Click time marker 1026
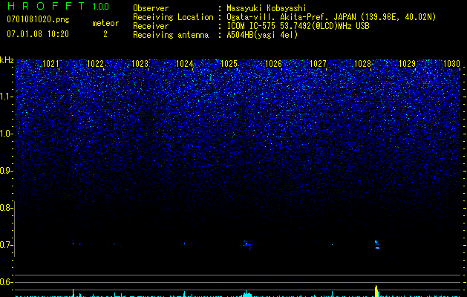 click(x=273, y=64)
